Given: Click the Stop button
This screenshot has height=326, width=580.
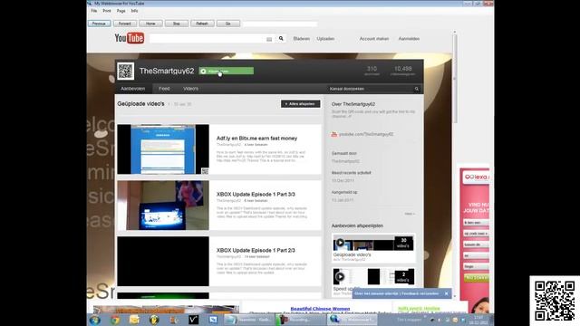Looking at the screenshot, I should coord(177,24).
